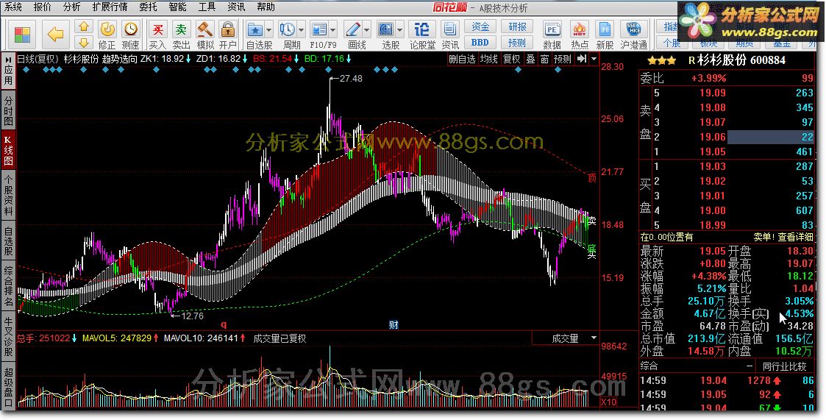Open the 工具 menu
This screenshot has width=826, height=420.
click(x=207, y=7)
